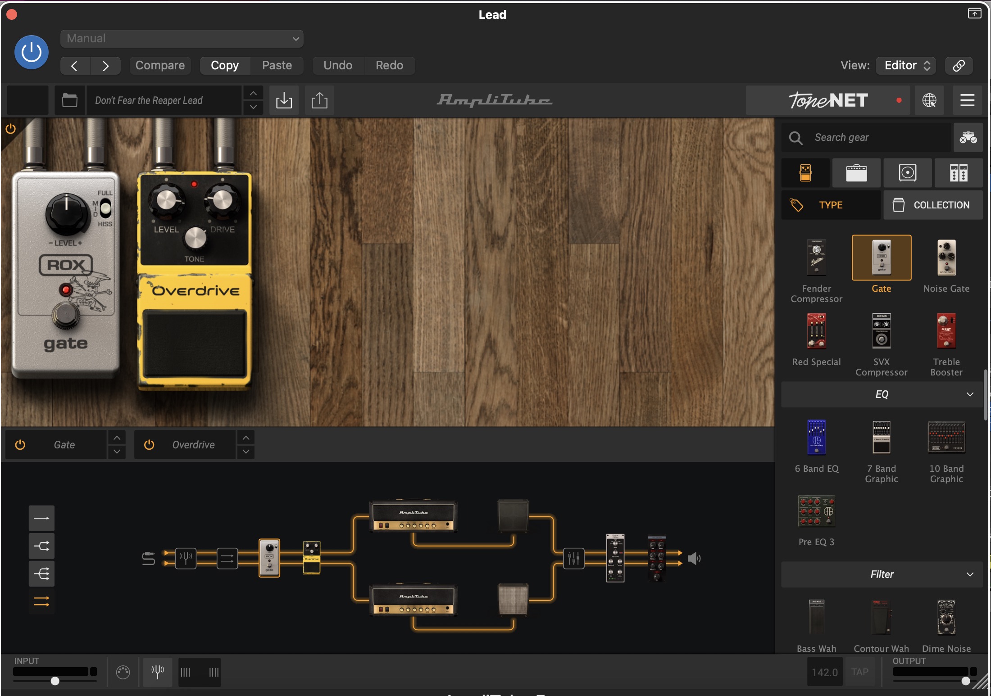The width and height of the screenshot is (991, 696).
Task: Click the globe web icon
Action: click(x=929, y=100)
